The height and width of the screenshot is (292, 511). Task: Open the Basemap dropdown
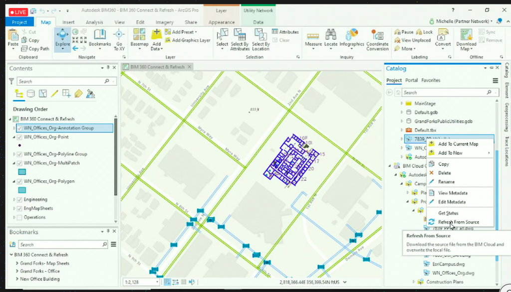(x=139, y=40)
